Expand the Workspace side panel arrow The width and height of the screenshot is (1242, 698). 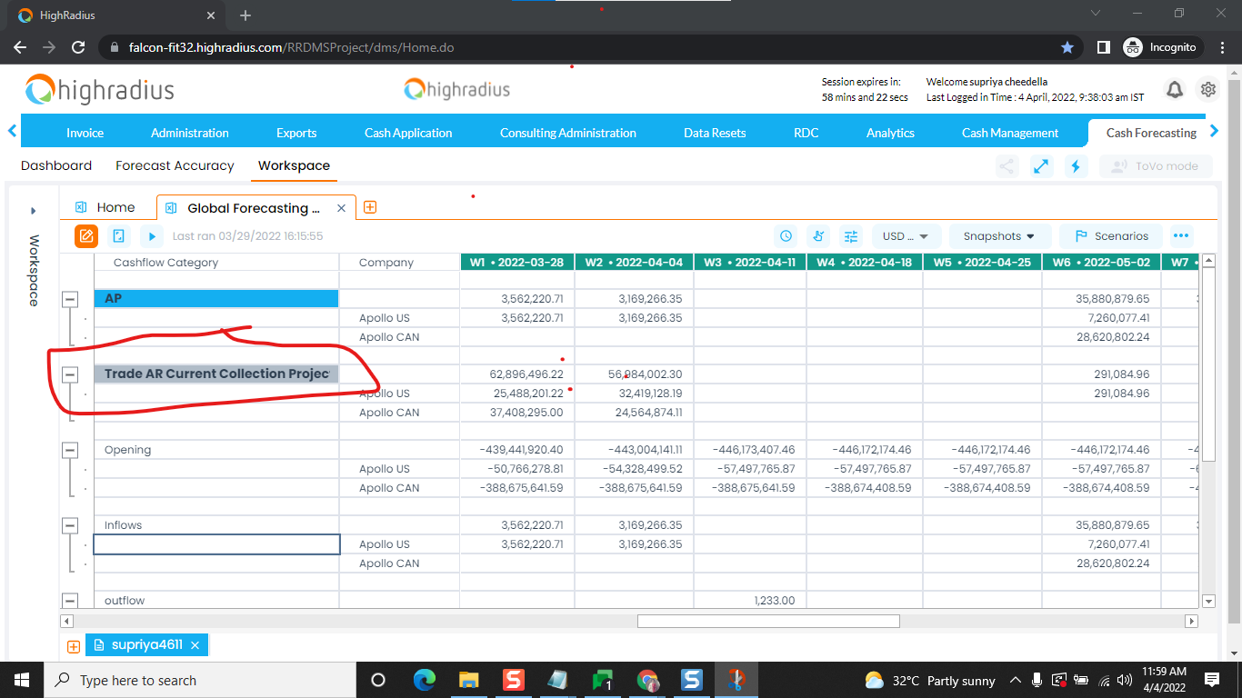coord(34,211)
